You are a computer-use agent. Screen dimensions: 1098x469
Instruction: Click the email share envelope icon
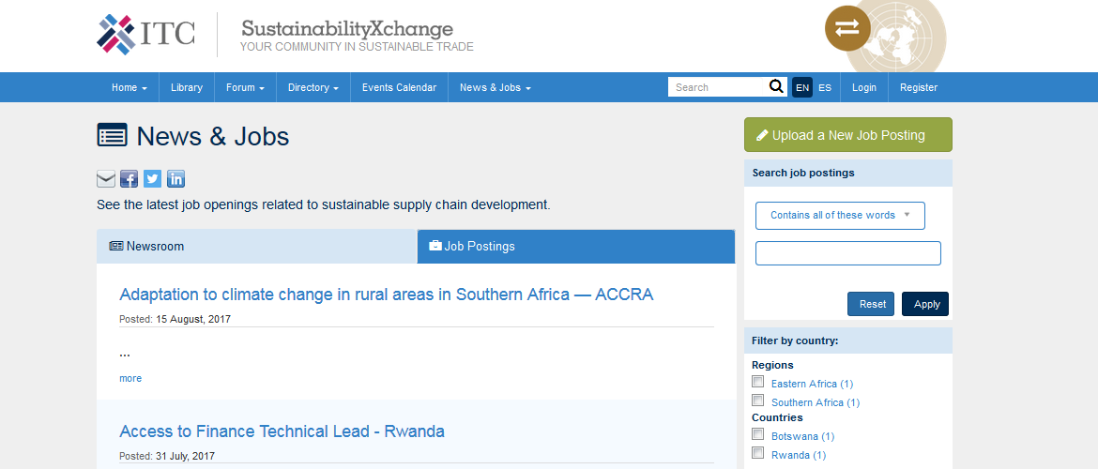pyautogui.click(x=106, y=179)
